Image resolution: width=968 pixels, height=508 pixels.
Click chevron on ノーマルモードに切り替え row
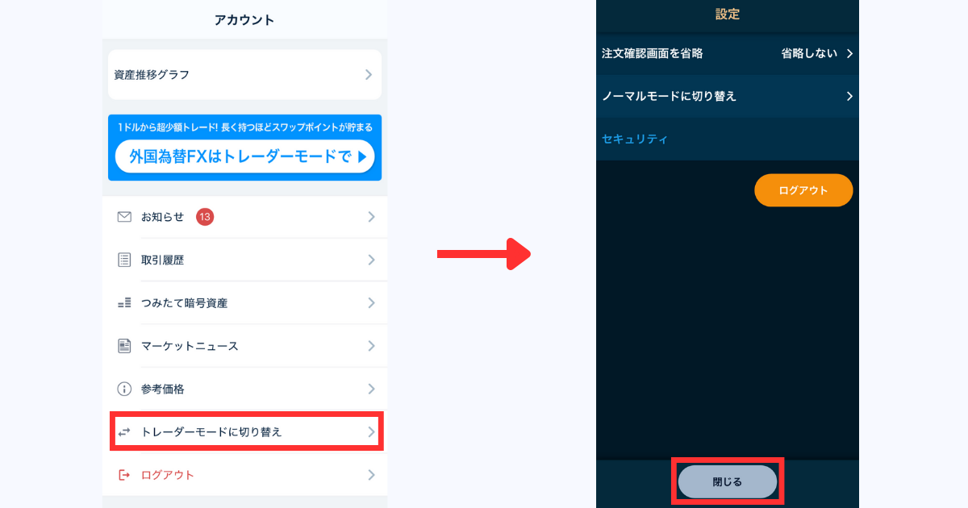click(849, 96)
